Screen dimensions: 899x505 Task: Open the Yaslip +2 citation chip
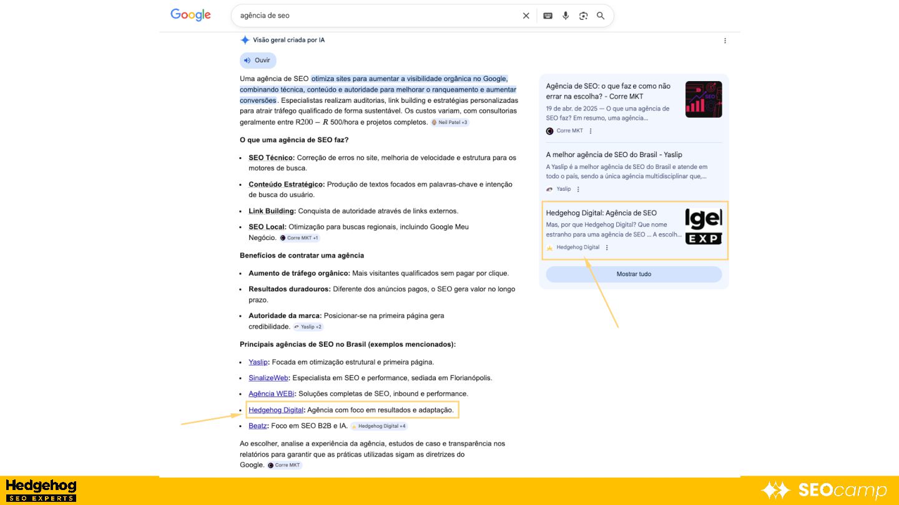[308, 327]
